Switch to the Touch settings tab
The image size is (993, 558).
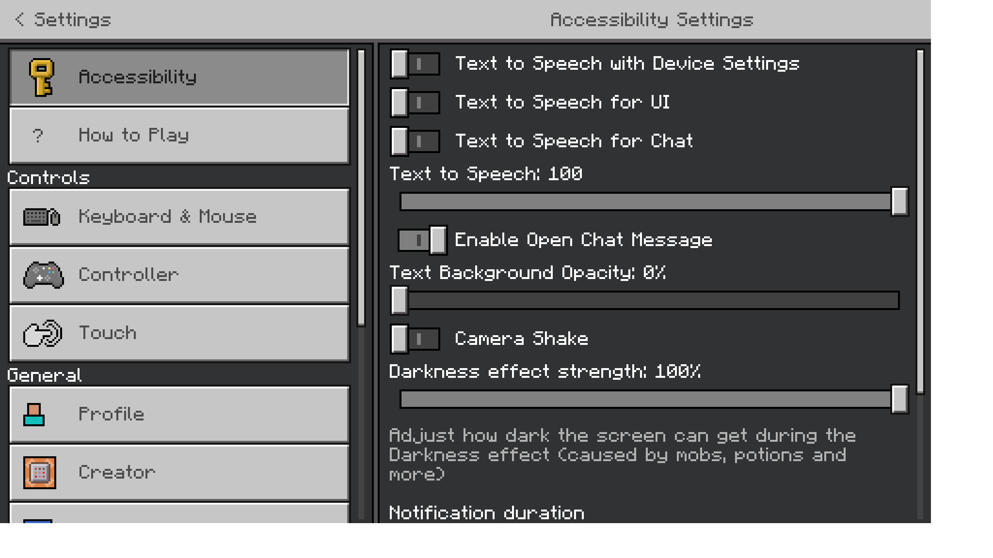point(108,333)
